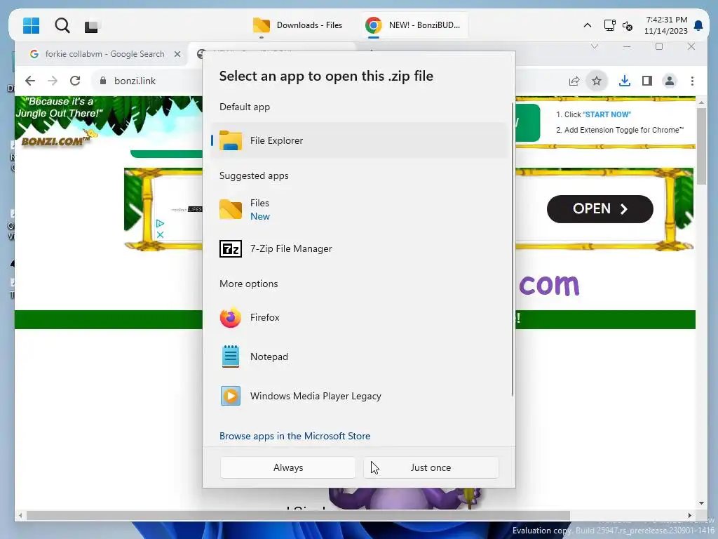Image resolution: width=718 pixels, height=539 pixels.
Task: Click the horizontal scrollbar thumb
Action: [297, 516]
